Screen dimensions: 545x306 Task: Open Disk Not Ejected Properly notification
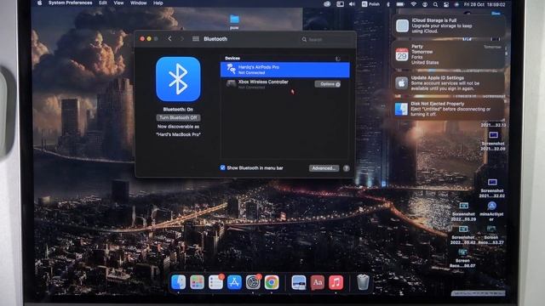448,109
